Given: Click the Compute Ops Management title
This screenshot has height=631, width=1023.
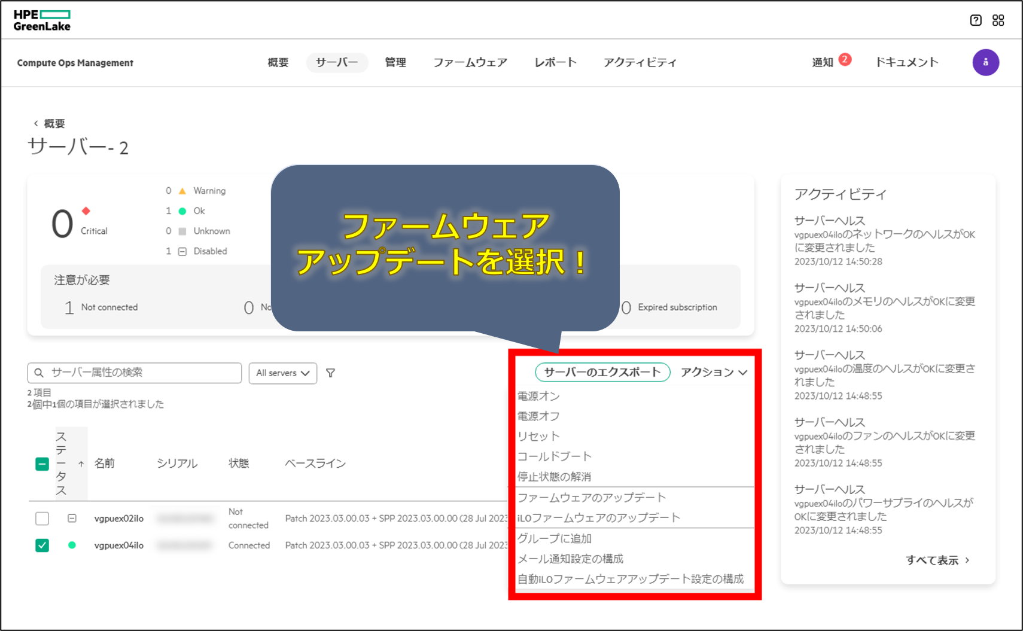Looking at the screenshot, I should pos(75,63).
